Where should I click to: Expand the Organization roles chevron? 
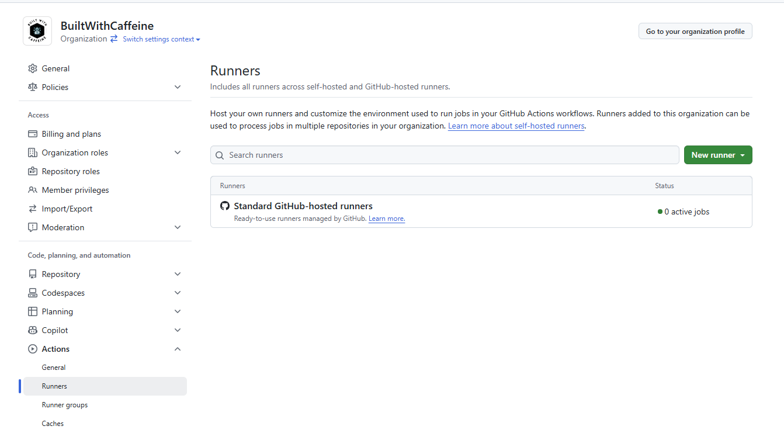(178, 153)
